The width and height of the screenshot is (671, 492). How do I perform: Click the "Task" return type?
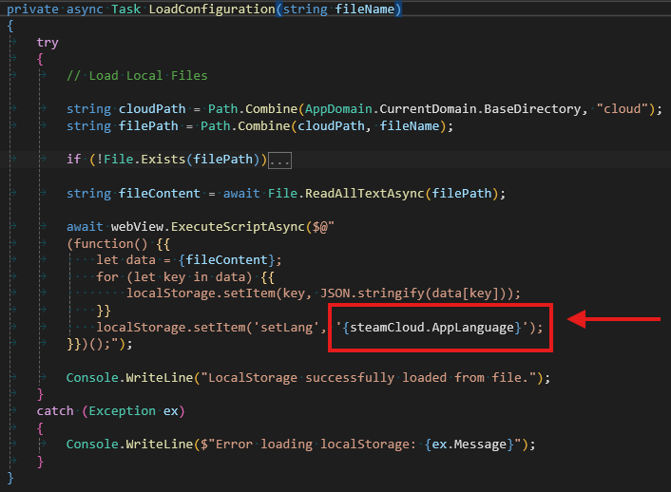[x=126, y=9]
